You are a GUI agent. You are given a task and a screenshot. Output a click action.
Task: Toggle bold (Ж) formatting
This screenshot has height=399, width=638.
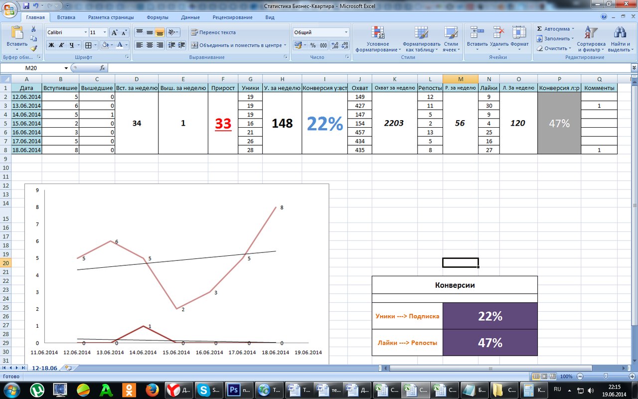(x=51, y=45)
